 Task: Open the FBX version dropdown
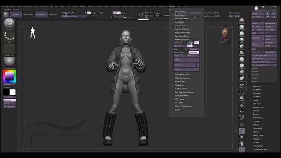click(x=180, y=46)
